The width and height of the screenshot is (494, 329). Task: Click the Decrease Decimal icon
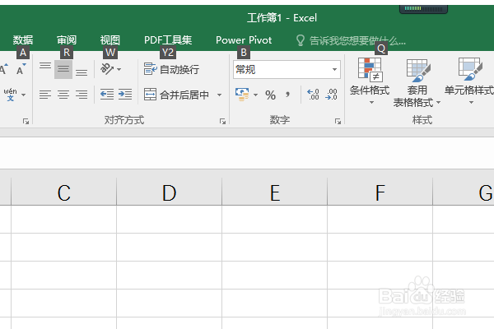point(331,95)
